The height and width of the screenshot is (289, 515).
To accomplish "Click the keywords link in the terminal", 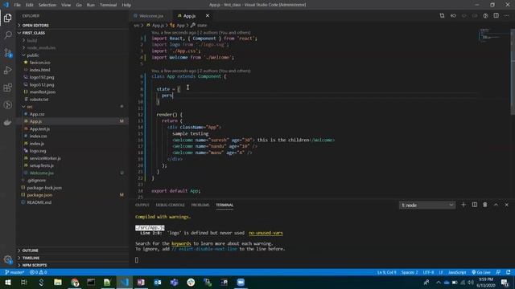I will 181,243.
